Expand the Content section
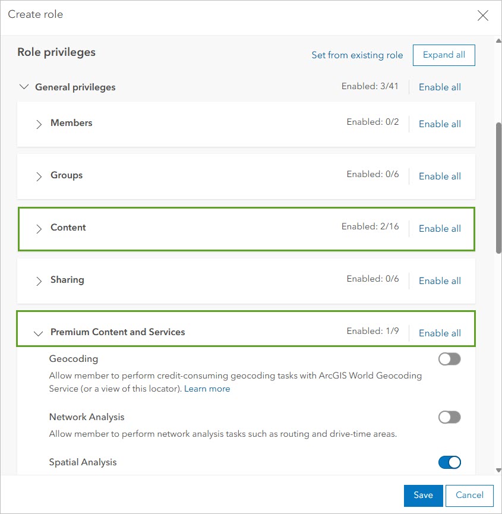Image resolution: width=502 pixels, height=514 pixels. pos(38,229)
